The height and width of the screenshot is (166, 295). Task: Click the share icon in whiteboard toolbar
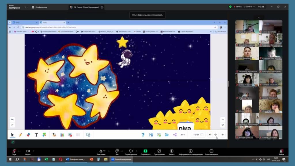[175, 135]
